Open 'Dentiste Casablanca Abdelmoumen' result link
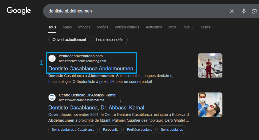The image size is (259, 140). (x=91, y=69)
